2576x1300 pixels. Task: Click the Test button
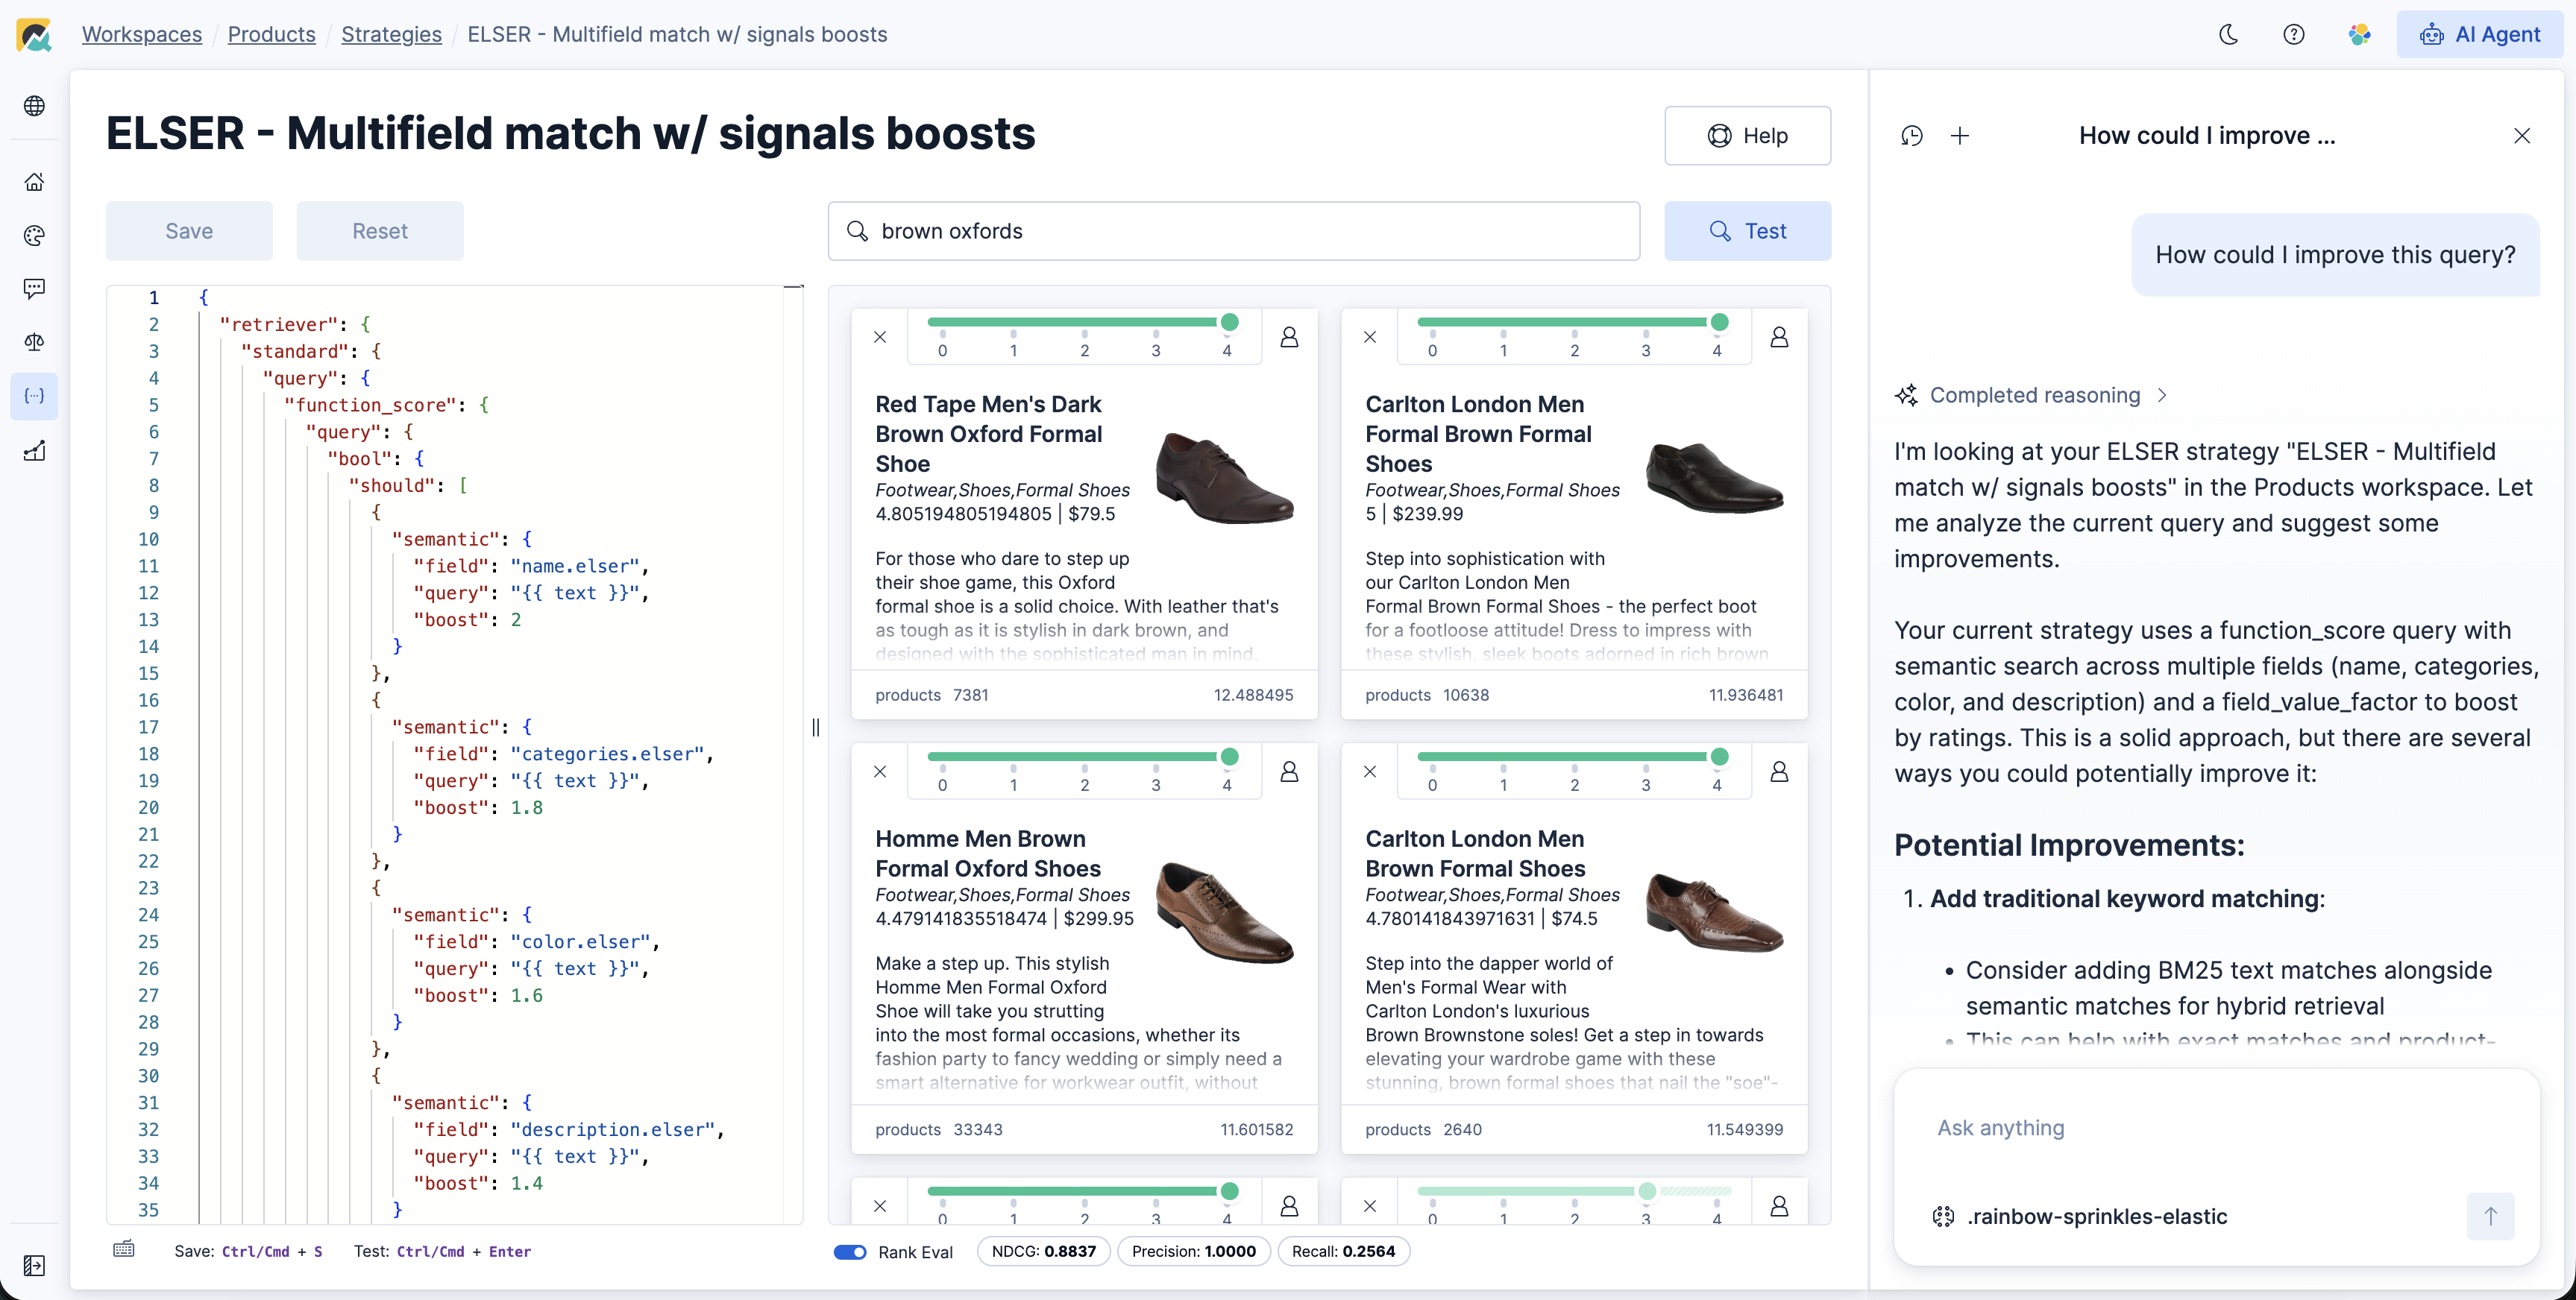(x=1747, y=231)
